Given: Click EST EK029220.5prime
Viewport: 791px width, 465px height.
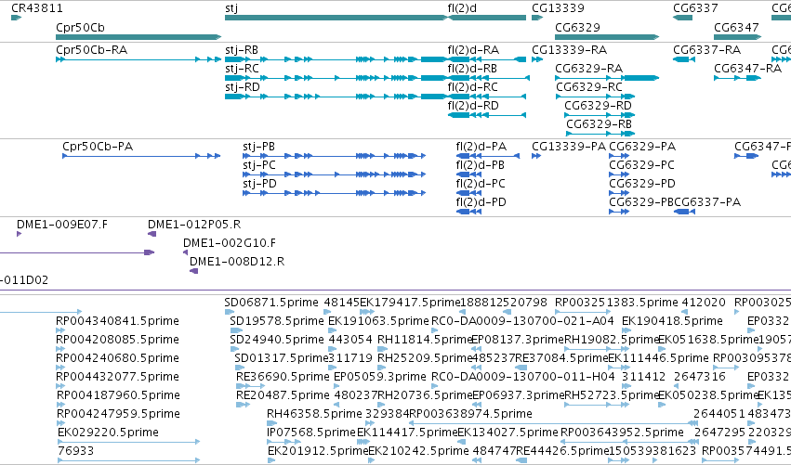Looking at the screenshot, I should point(128,442).
